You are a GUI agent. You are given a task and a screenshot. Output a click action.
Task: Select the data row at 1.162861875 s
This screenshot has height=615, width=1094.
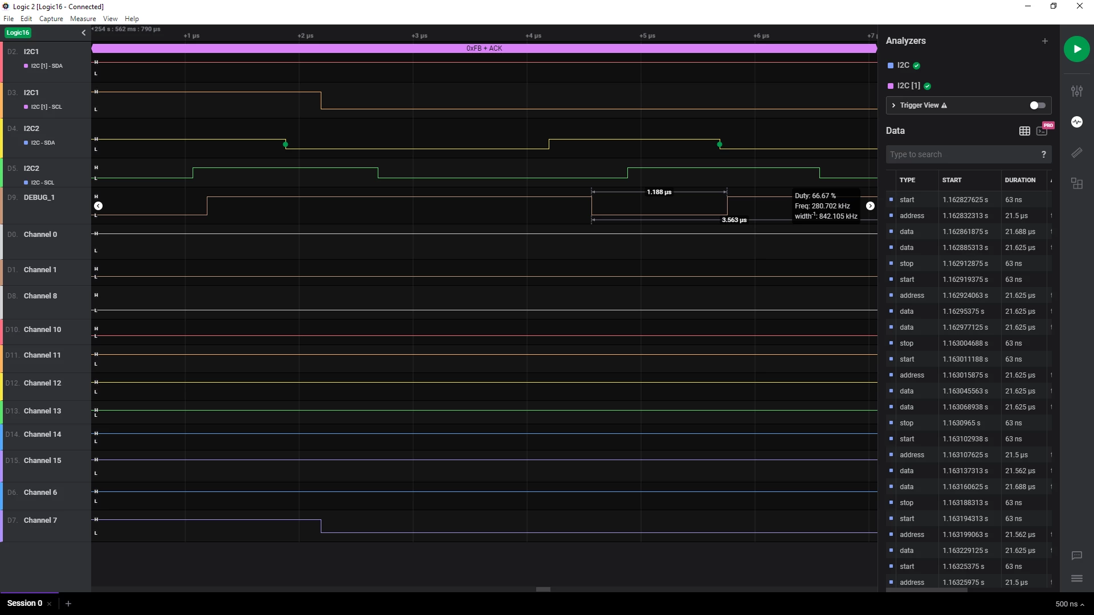[969, 232]
